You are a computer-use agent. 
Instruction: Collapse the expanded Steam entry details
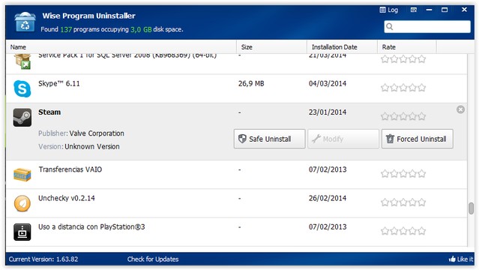coord(461,109)
